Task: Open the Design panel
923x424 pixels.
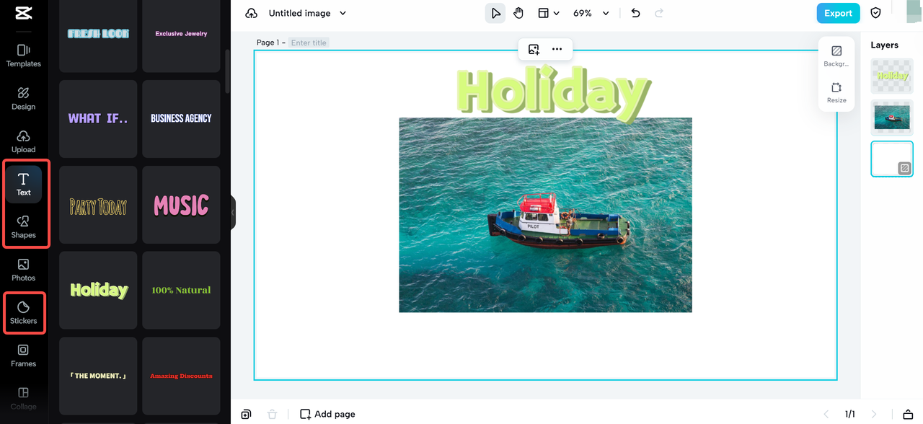Action: pos(24,99)
